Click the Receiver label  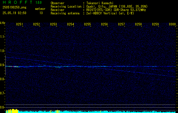coord(57,10)
